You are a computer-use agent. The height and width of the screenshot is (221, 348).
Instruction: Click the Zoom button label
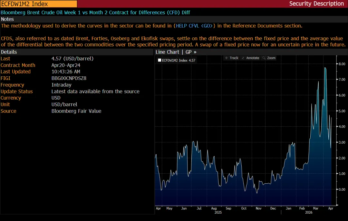271,58
